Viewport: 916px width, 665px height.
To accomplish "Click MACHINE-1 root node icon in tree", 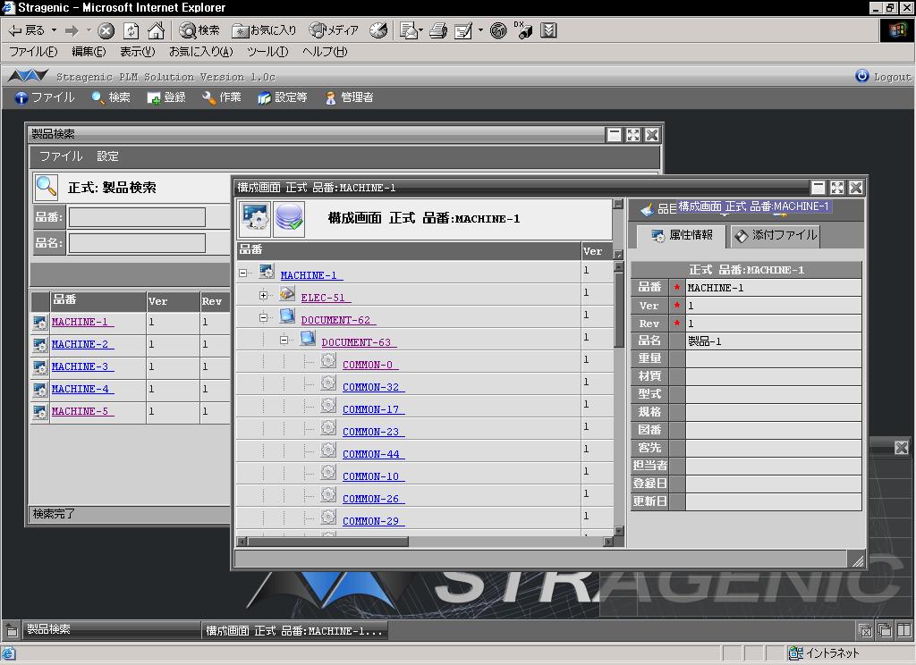I will point(267,271).
